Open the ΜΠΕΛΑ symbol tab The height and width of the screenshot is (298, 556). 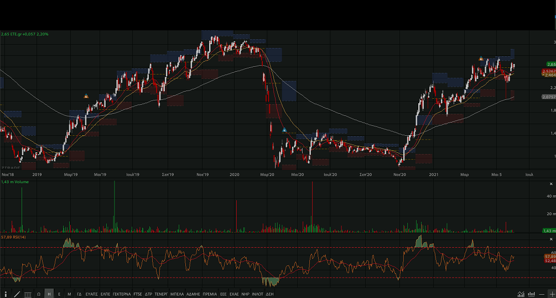point(177,294)
